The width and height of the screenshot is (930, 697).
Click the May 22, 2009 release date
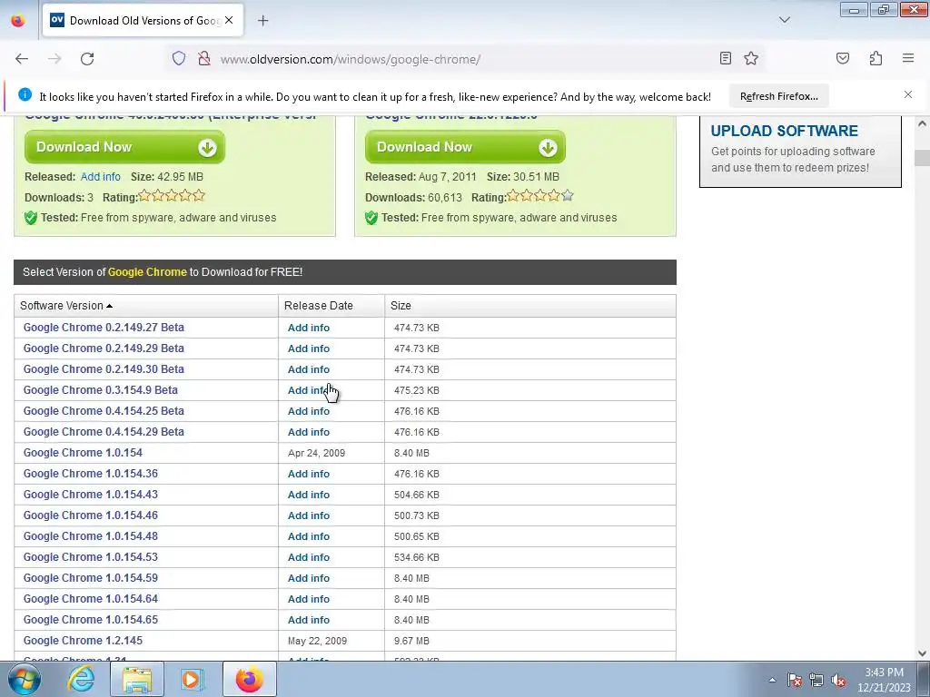tap(317, 641)
